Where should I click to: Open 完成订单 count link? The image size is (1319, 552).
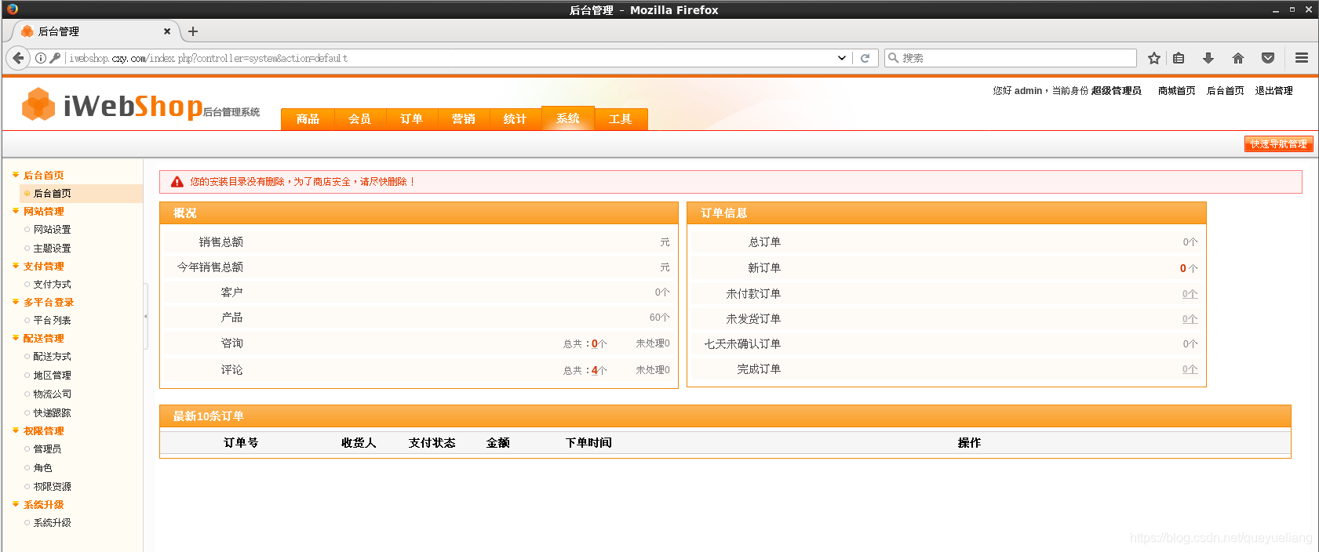(1190, 369)
